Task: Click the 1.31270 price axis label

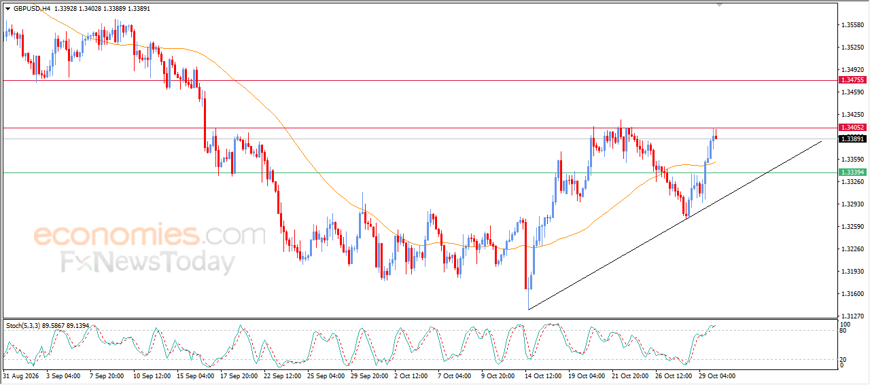Action: 852,316
